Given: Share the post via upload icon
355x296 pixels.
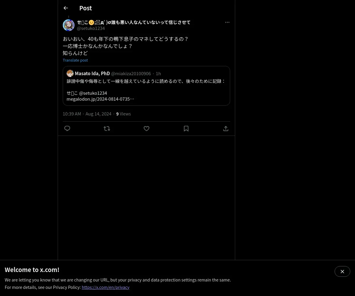Looking at the screenshot, I should tap(226, 128).
